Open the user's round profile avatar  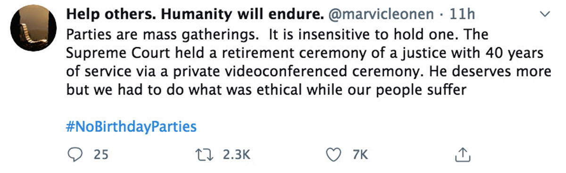[x=32, y=31]
